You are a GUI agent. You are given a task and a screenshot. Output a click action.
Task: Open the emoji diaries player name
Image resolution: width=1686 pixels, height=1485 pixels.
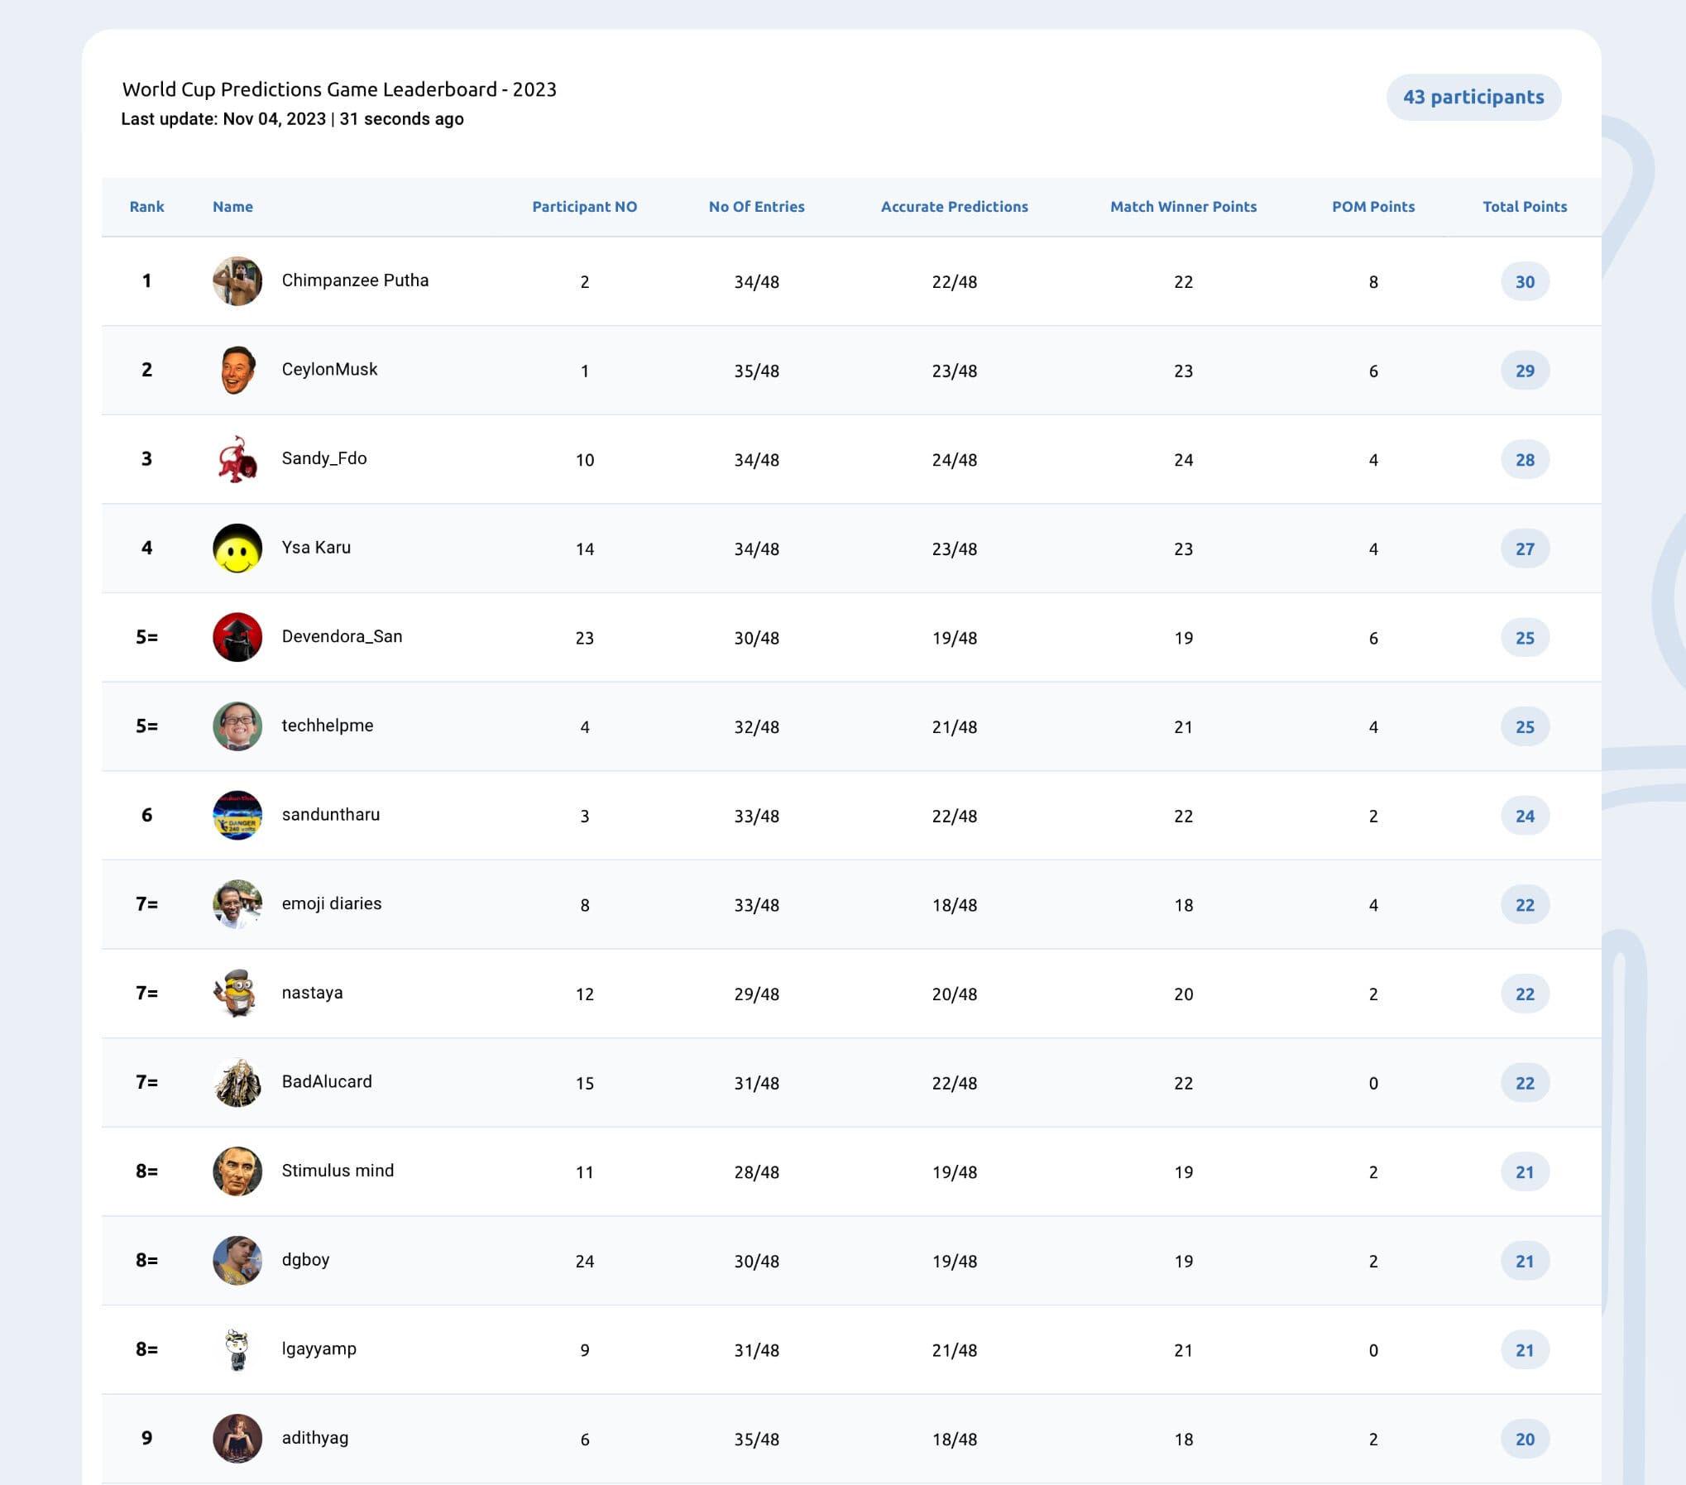pyautogui.click(x=332, y=903)
